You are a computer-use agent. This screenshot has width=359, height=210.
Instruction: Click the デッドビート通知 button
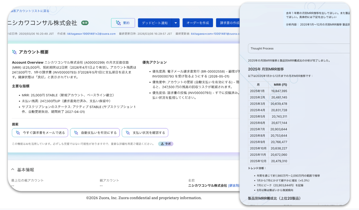155,23
